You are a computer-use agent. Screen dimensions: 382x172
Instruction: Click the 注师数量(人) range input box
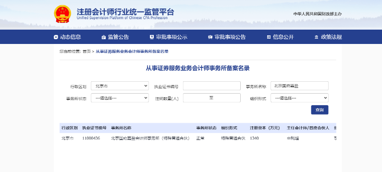(212, 98)
